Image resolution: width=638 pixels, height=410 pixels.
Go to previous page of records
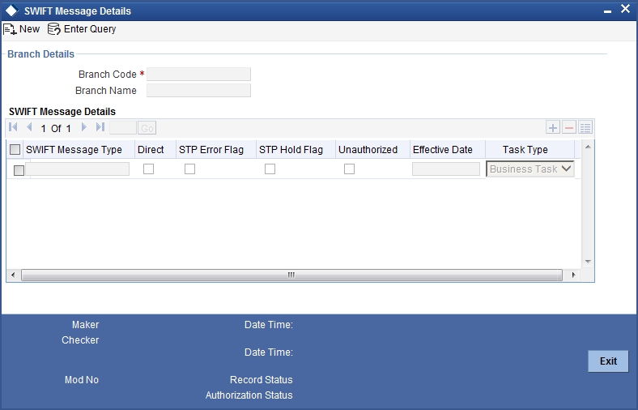[x=29, y=127]
